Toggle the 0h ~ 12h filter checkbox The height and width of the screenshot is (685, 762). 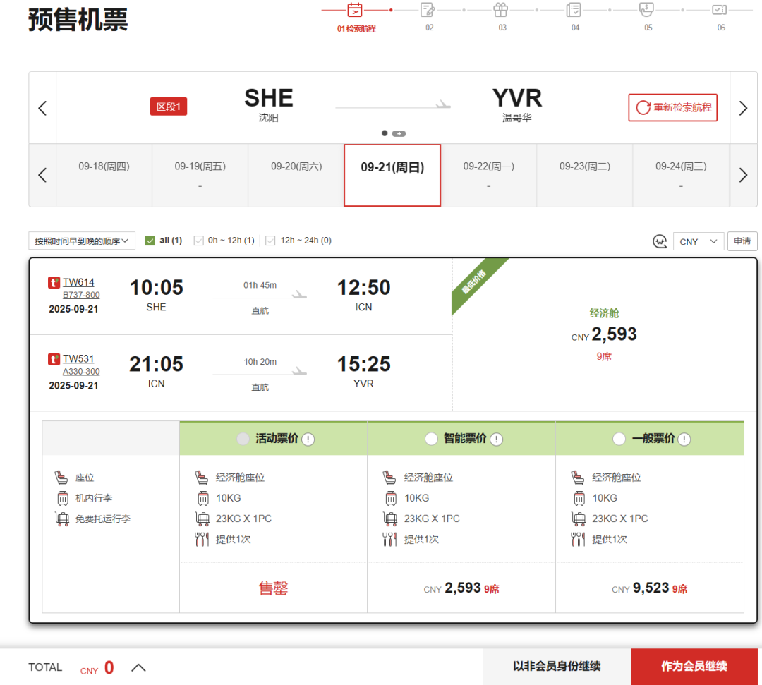click(x=199, y=241)
